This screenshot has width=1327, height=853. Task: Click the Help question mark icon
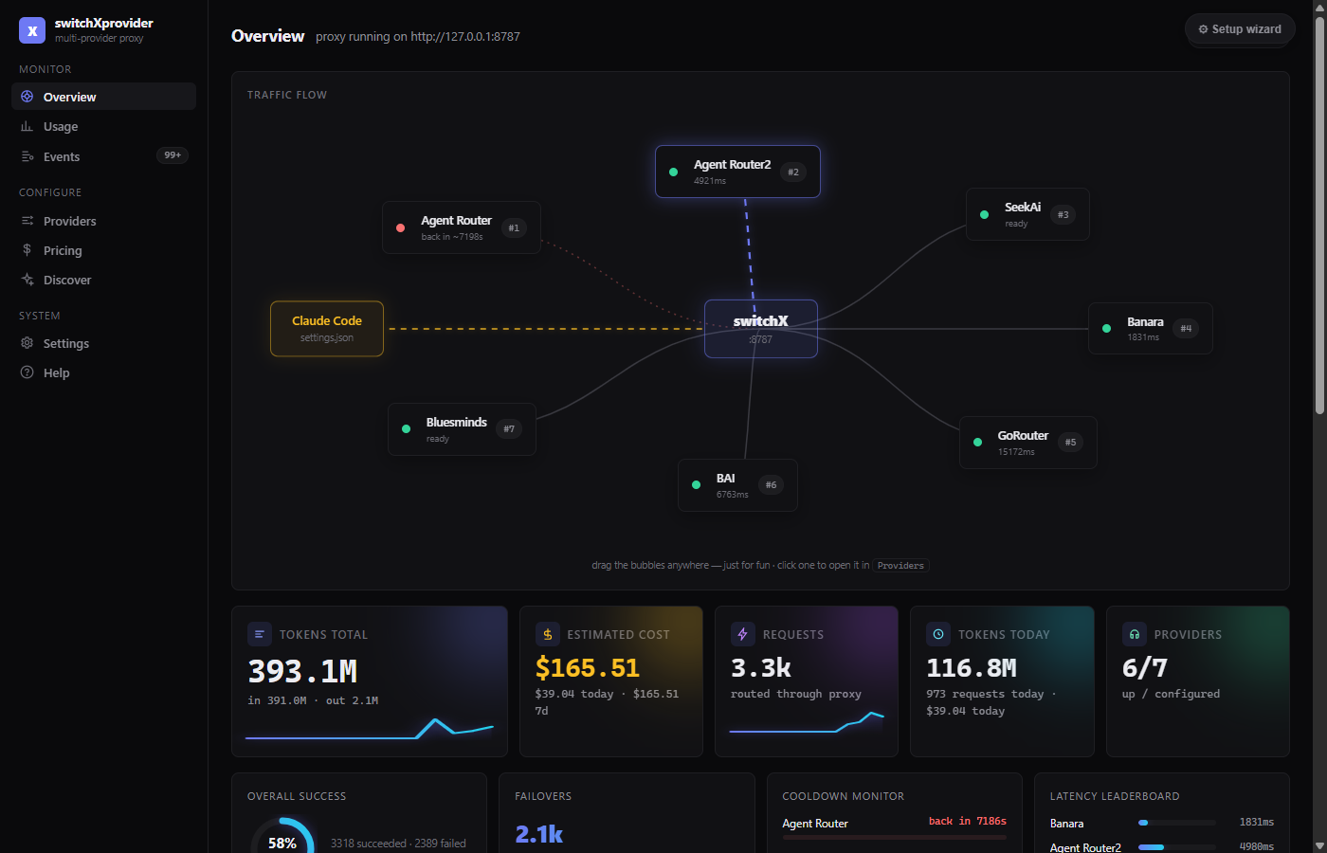27,372
